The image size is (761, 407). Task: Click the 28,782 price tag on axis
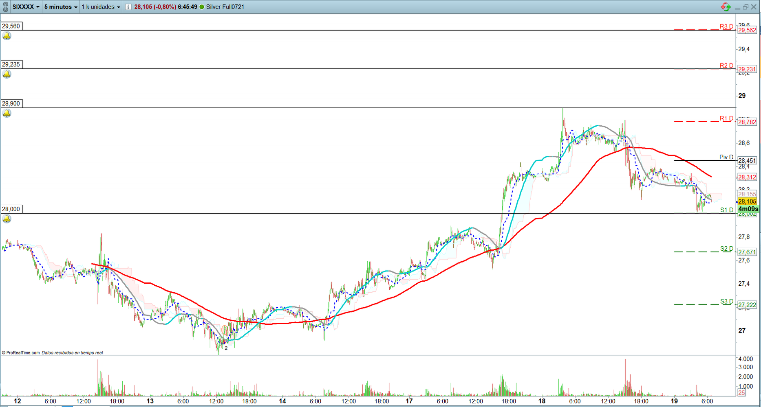(x=747, y=122)
